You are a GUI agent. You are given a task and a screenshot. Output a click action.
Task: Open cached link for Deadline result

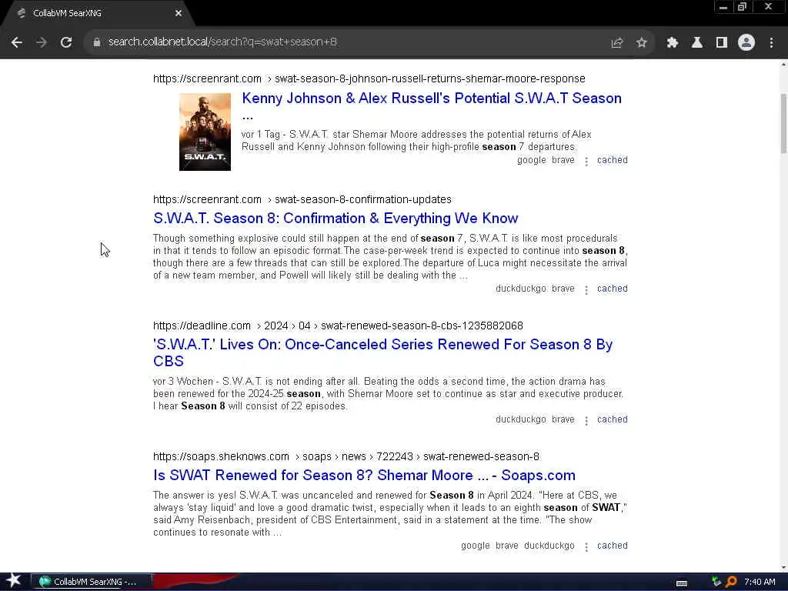612,419
